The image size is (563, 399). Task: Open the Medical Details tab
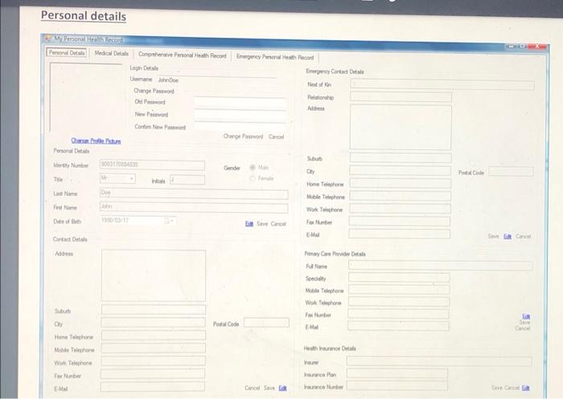111,54
